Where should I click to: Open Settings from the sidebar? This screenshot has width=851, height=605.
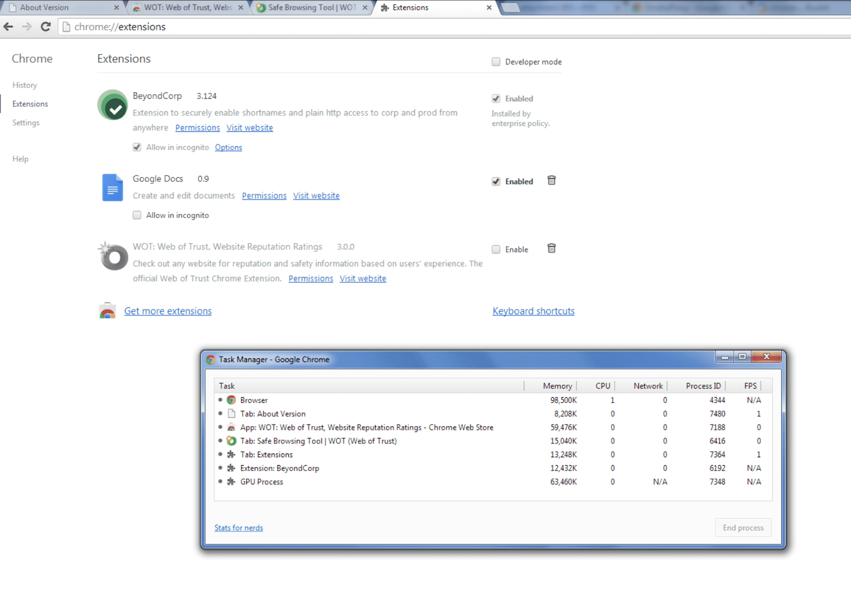click(x=26, y=122)
